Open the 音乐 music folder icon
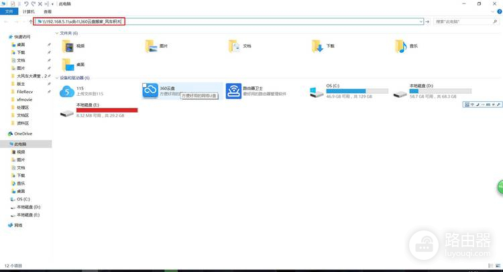This screenshot has width=503, height=272. (400, 46)
